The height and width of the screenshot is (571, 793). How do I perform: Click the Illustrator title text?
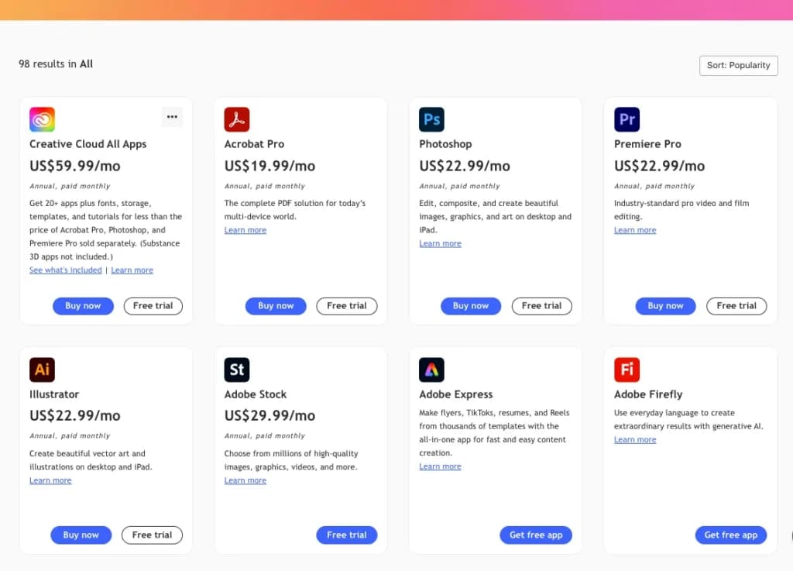coord(54,394)
